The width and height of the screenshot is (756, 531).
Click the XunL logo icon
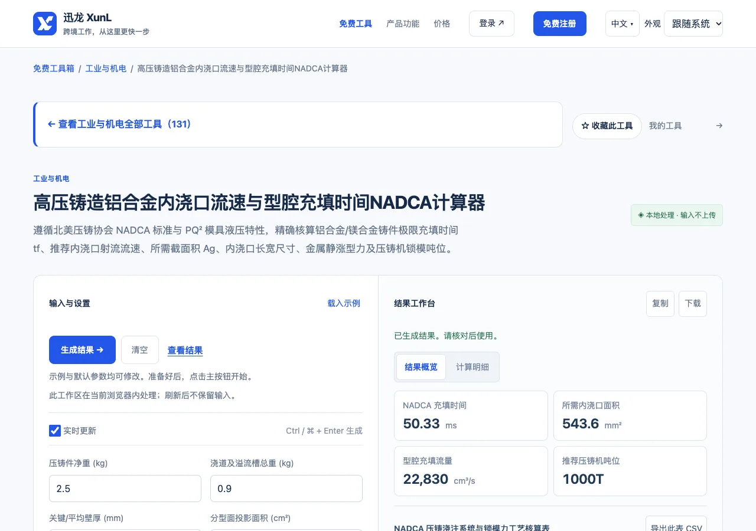tap(45, 24)
